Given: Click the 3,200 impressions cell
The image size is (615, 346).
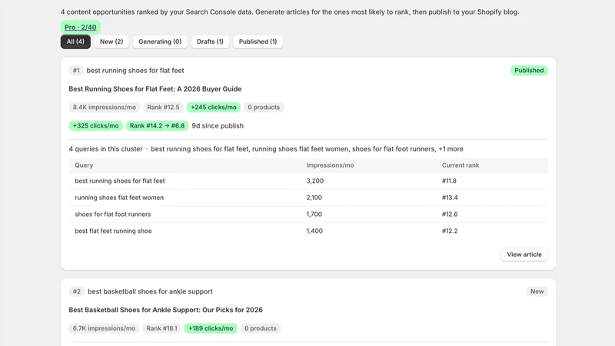Looking at the screenshot, I should coord(315,181).
